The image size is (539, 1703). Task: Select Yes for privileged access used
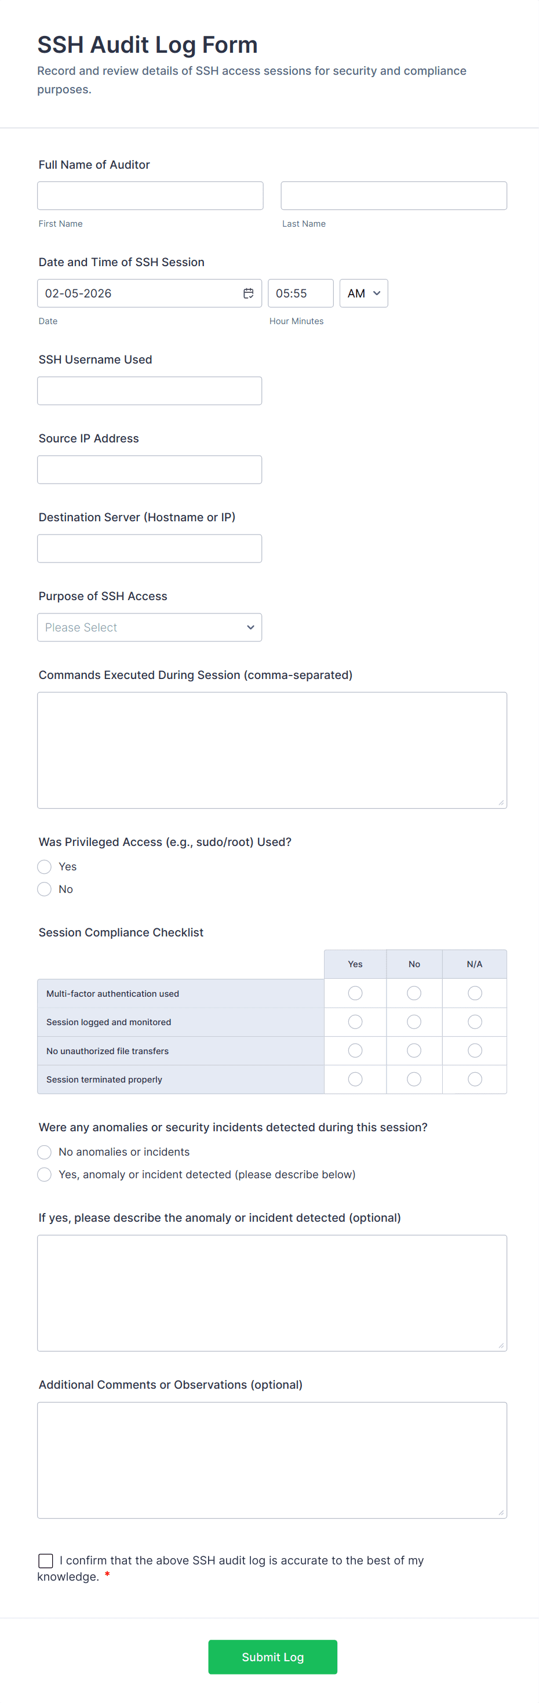pos(44,867)
